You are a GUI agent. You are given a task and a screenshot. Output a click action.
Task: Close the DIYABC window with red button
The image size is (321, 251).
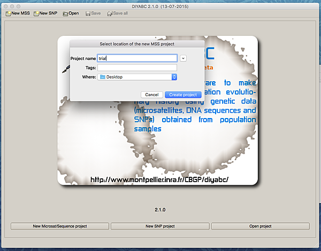tap(6, 6)
